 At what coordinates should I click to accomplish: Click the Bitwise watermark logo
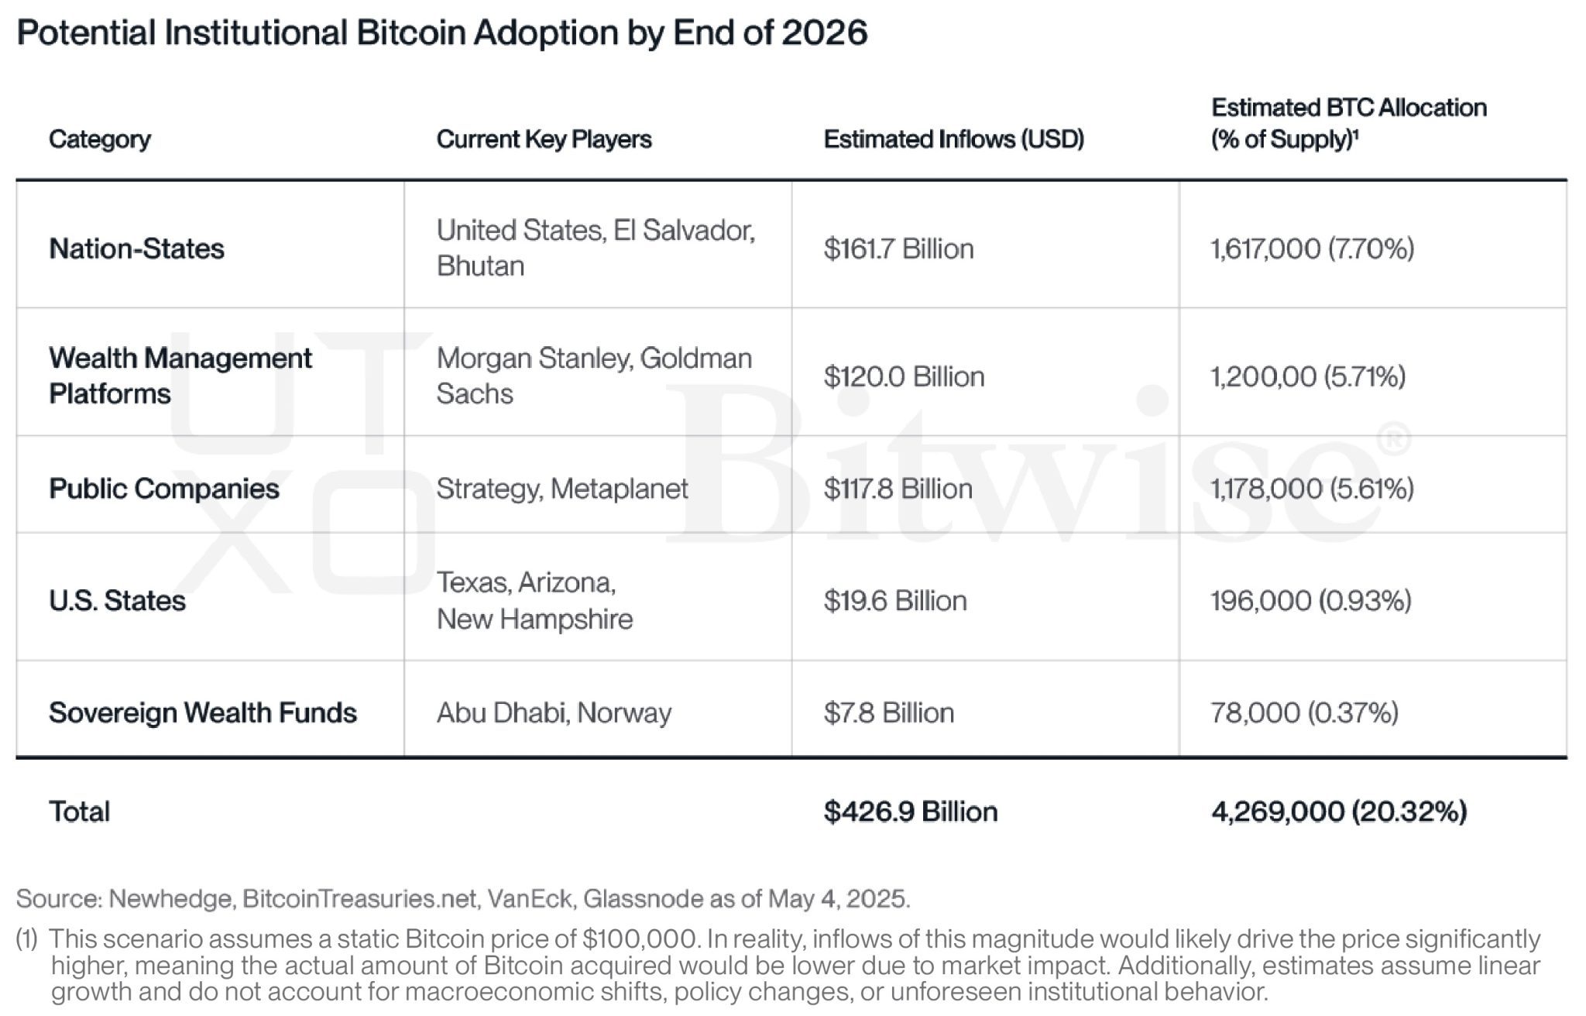tap(1038, 463)
